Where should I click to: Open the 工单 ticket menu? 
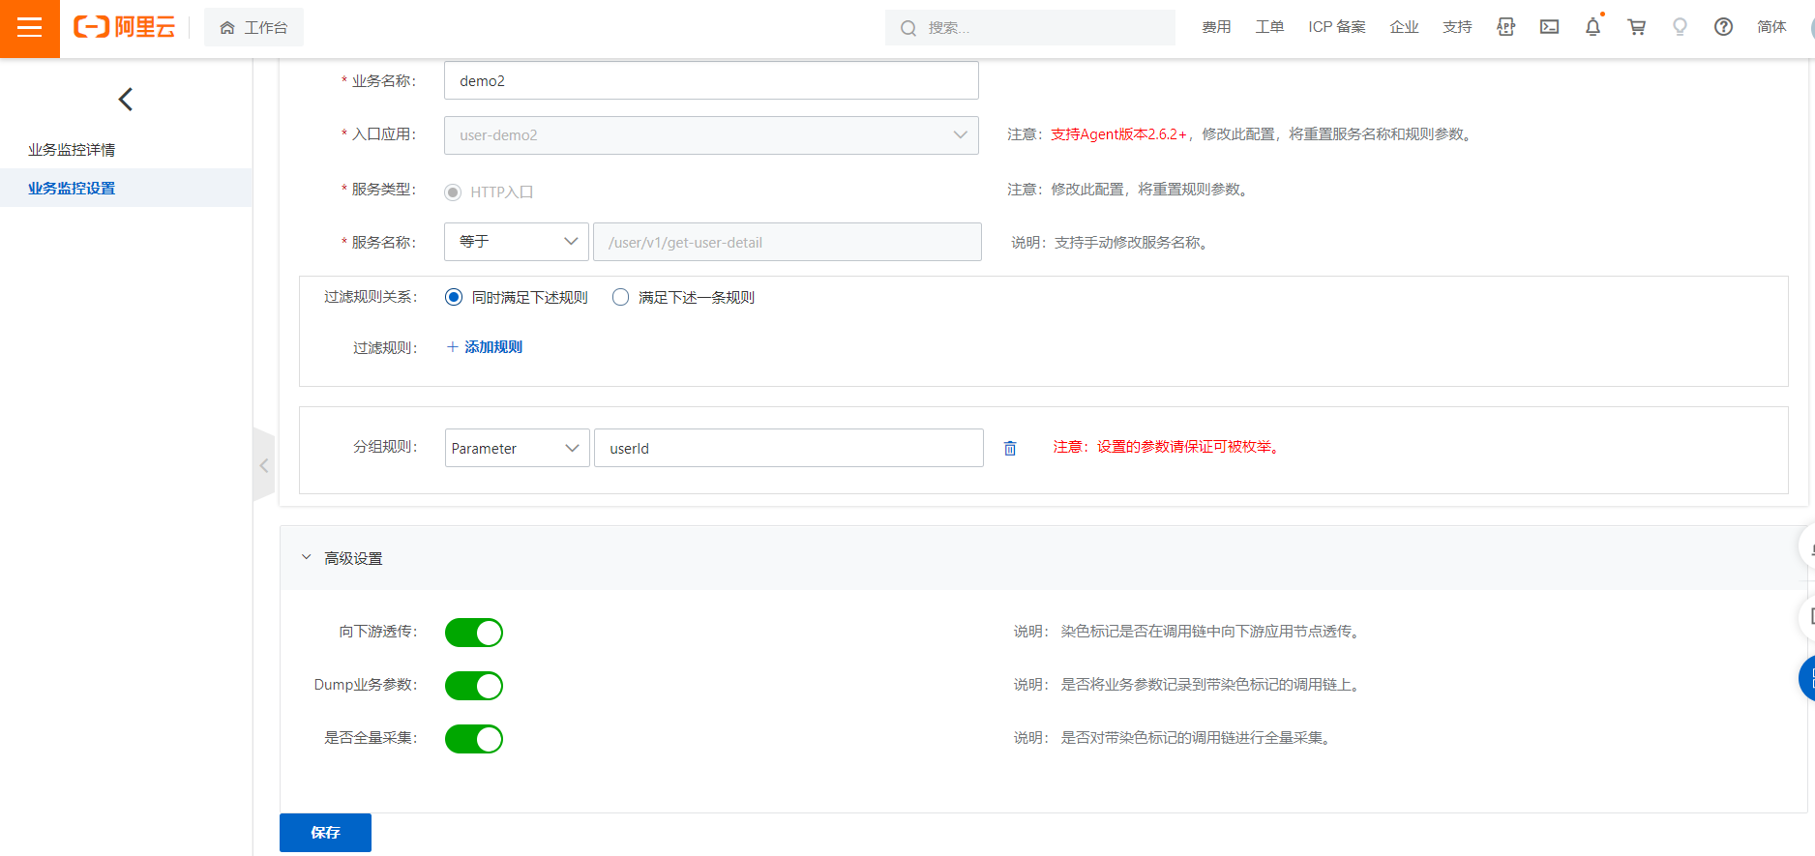[x=1269, y=27]
